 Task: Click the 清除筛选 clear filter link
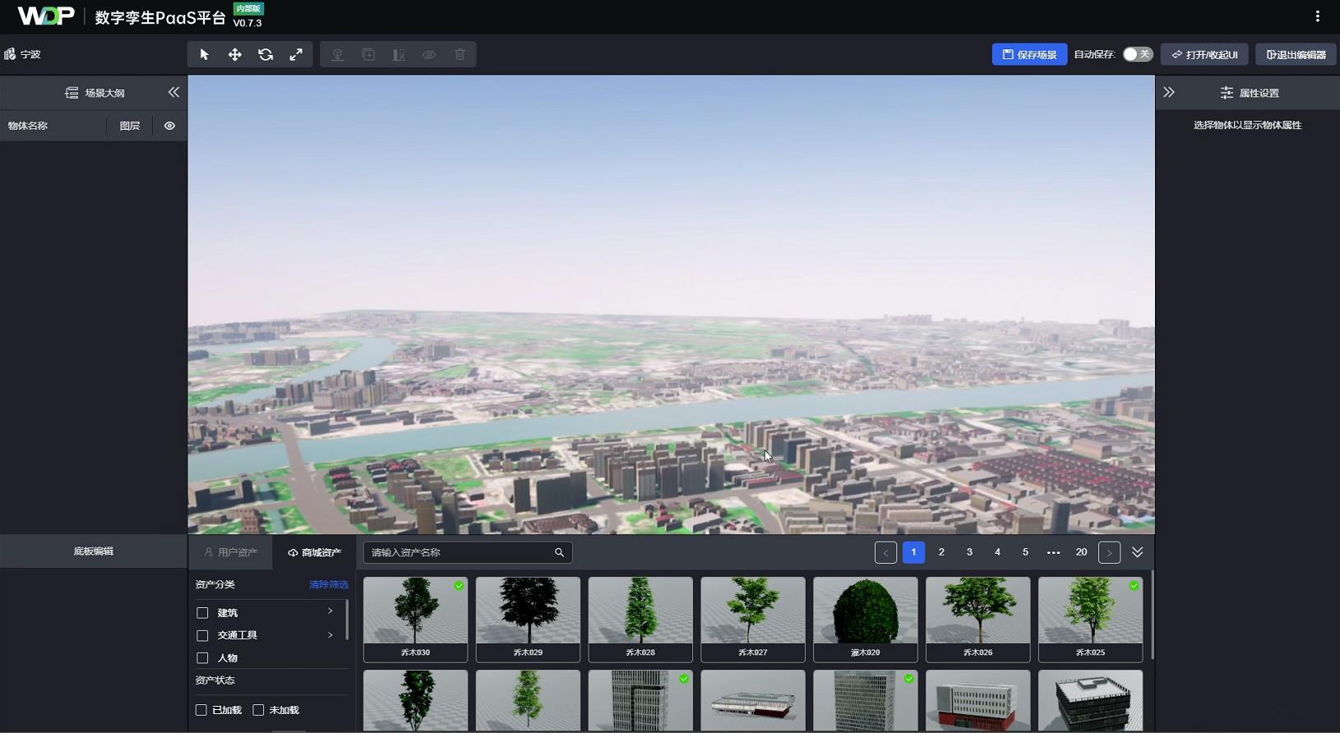pyautogui.click(x=328, y=584)
